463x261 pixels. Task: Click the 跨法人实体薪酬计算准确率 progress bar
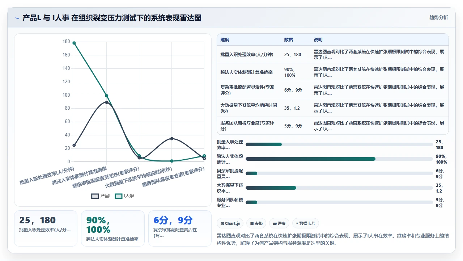tap(339, 159)
